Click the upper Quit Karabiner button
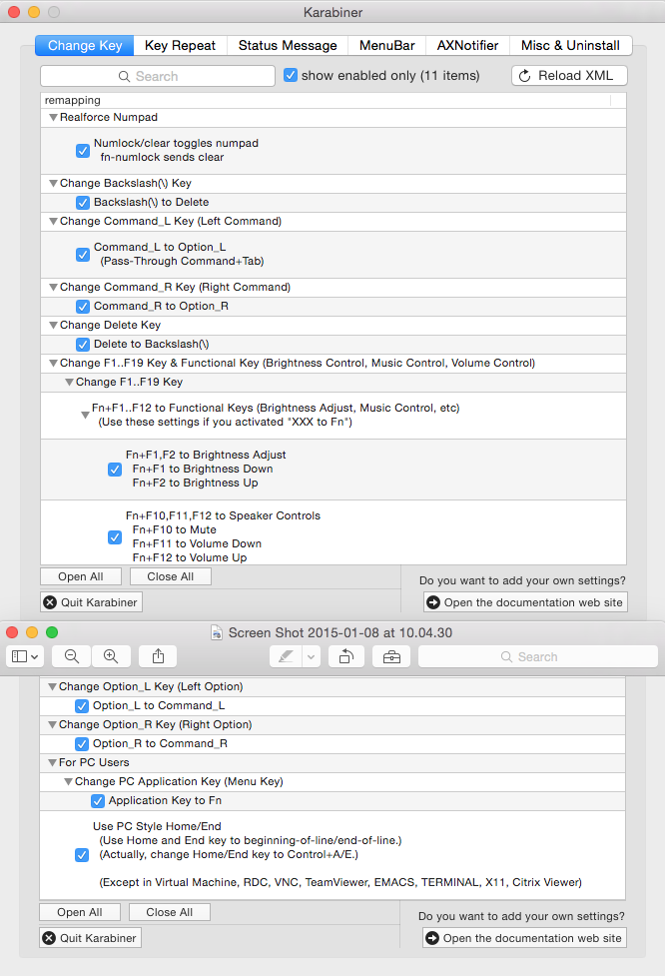This screenshot has width=665, height=976. tap(92, 602)
